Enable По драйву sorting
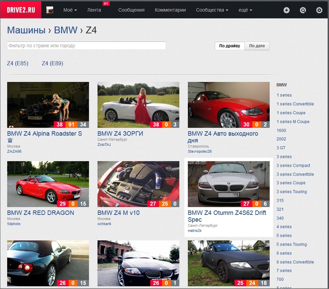This screenshot has height=289, width=329. pos(229,45)
